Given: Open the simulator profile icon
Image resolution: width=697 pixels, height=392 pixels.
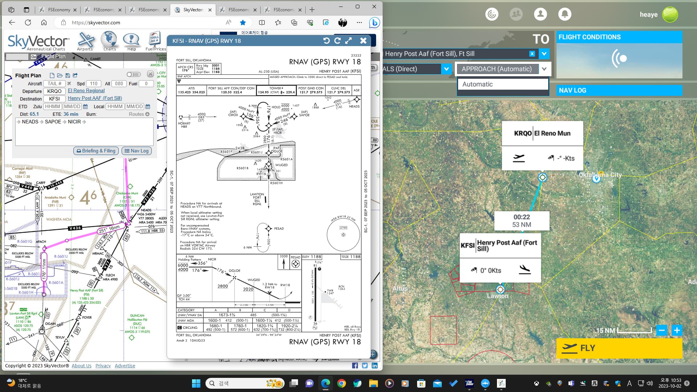Looking at the screenshot, I should tap(541, 14).
